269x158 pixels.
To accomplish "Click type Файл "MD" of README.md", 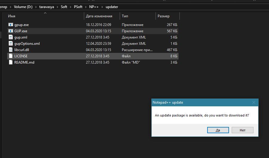I will pyautogui.click(x=131, y=62).
